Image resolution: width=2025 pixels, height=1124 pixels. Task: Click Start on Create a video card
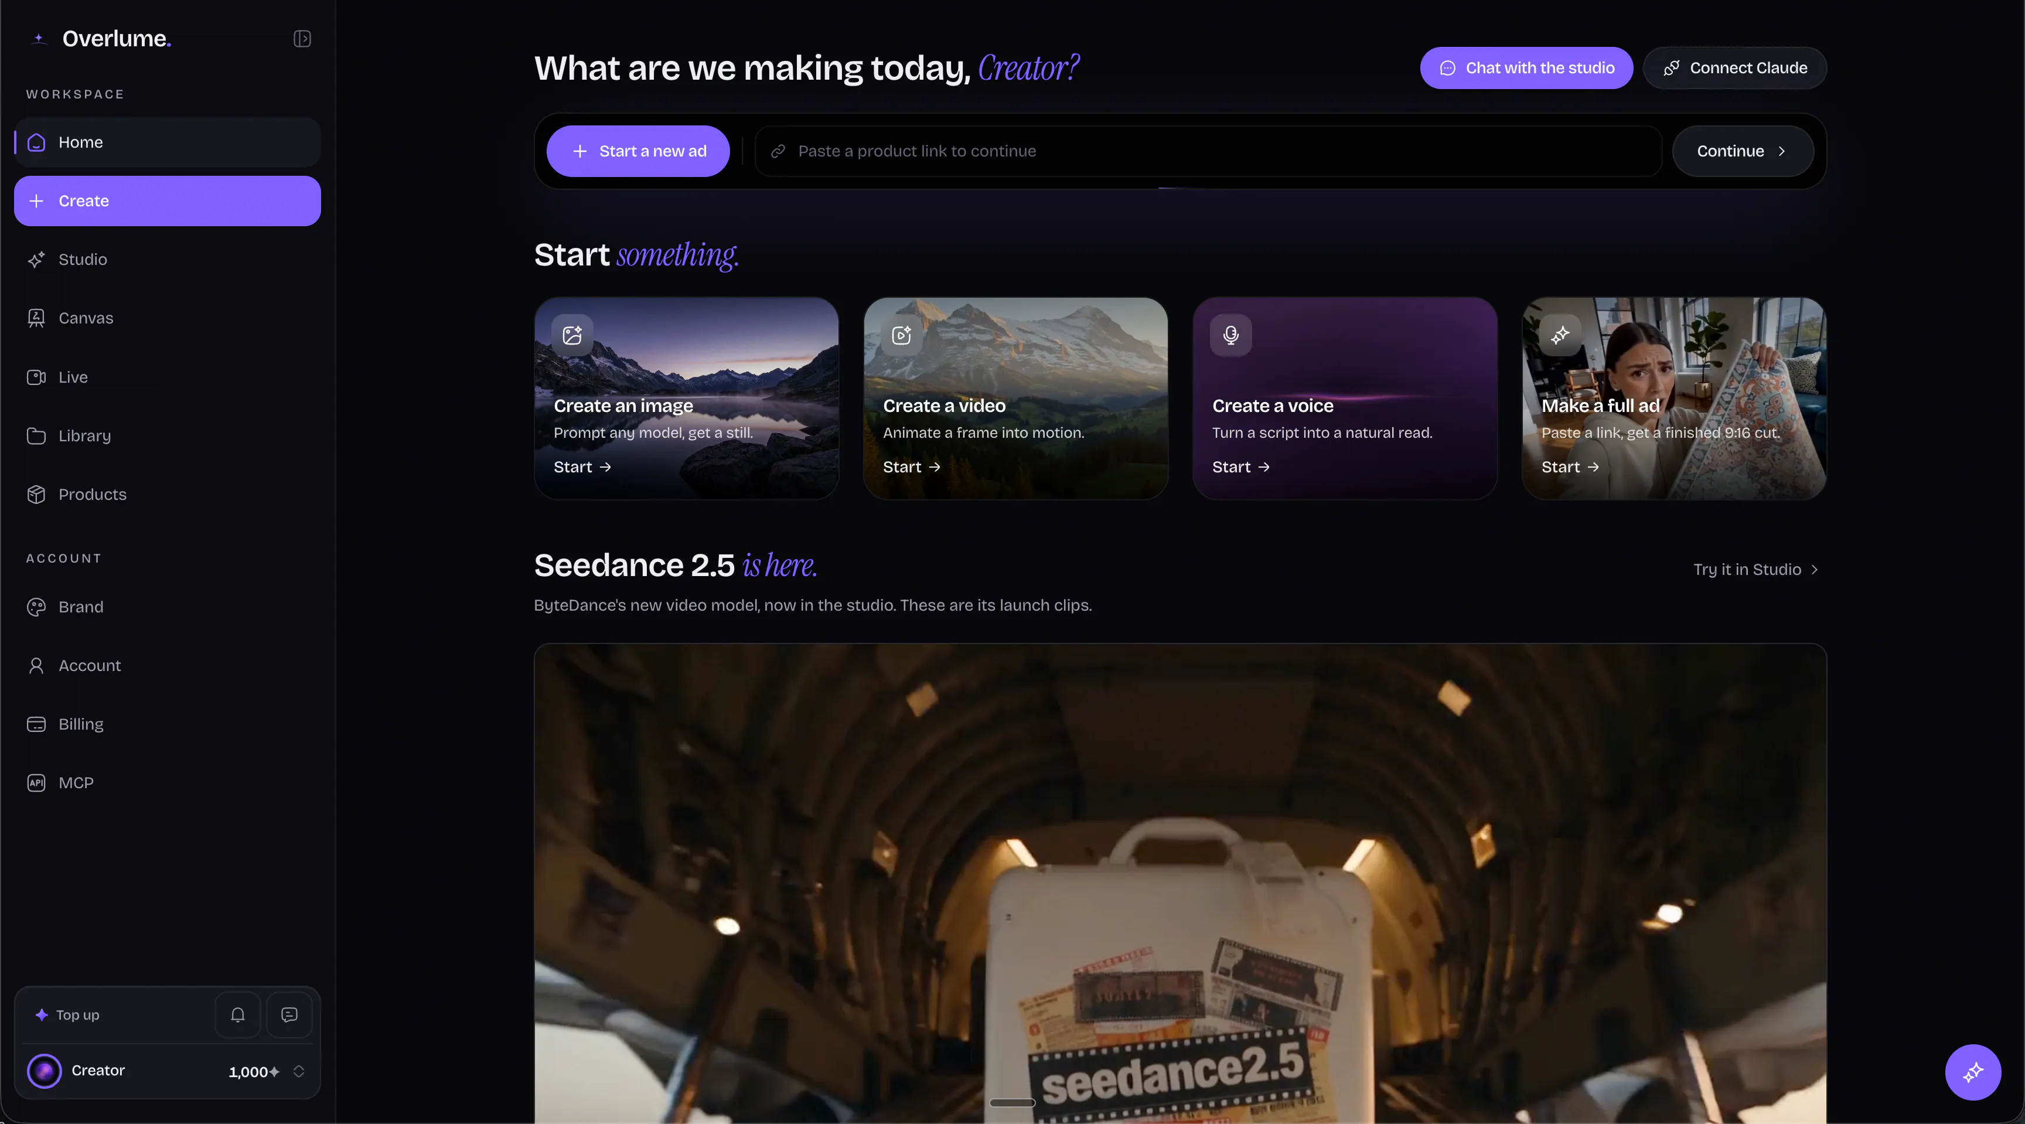tap(912, 467)
